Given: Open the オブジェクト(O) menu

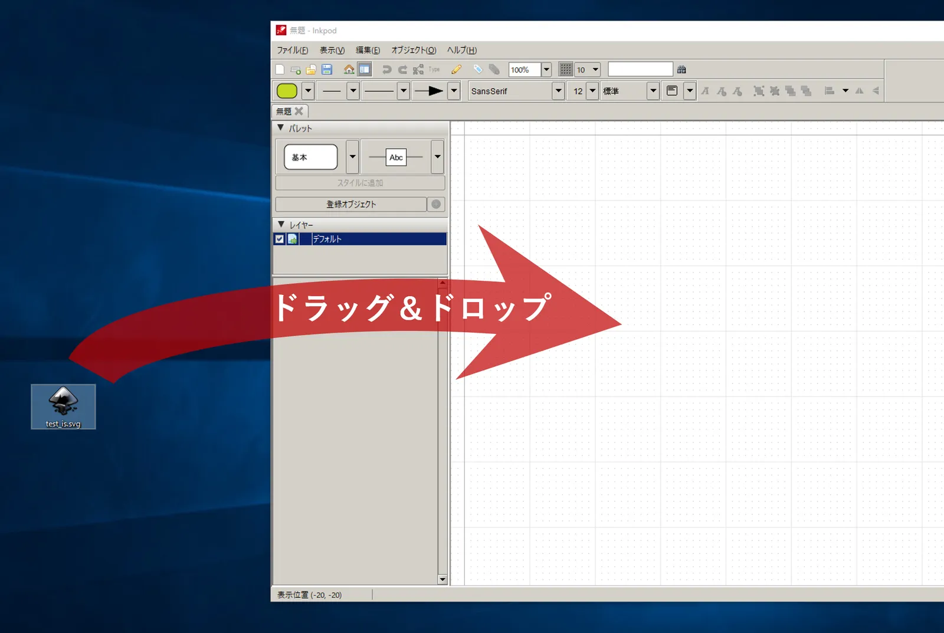Looking at the screenshot, I should (x=414, y=50).
